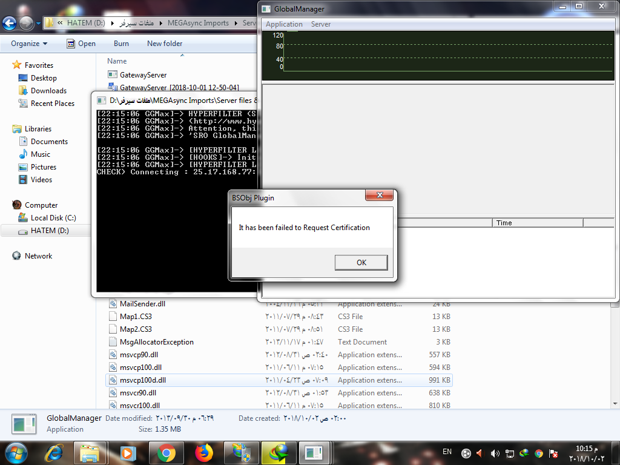Open the media player taskbar icon
This screenshot has height=465, width=620.
pos(127,453)
